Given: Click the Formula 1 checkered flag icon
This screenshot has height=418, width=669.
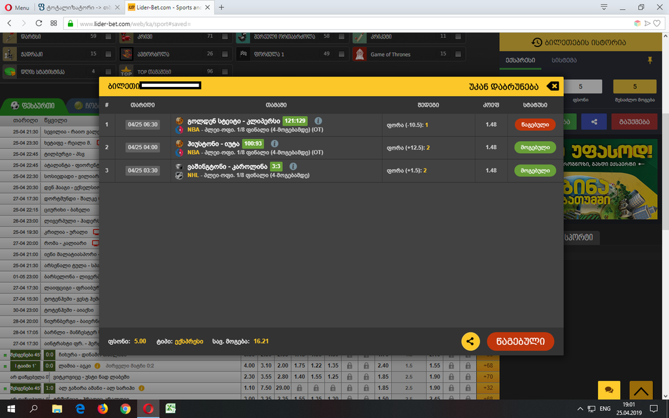Looking at the screenshot, I should pos(243,54).
